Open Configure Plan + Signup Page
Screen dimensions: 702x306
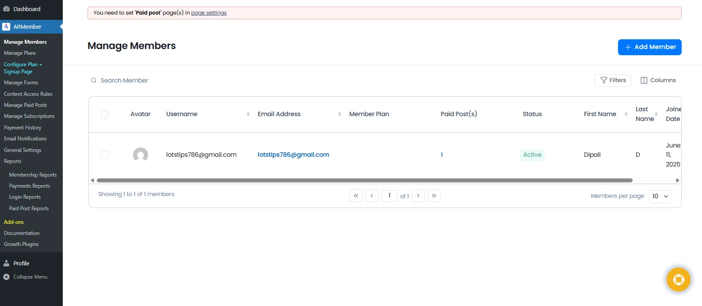coord(23,68)
